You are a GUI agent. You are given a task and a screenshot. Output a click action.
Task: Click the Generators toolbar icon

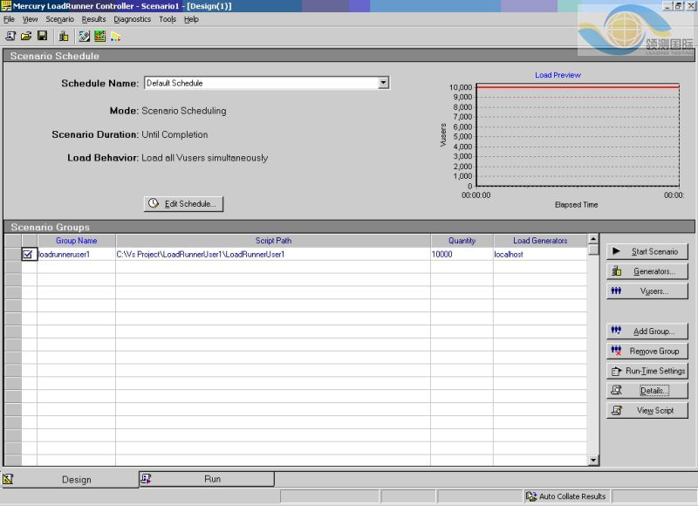pos(63,36)
